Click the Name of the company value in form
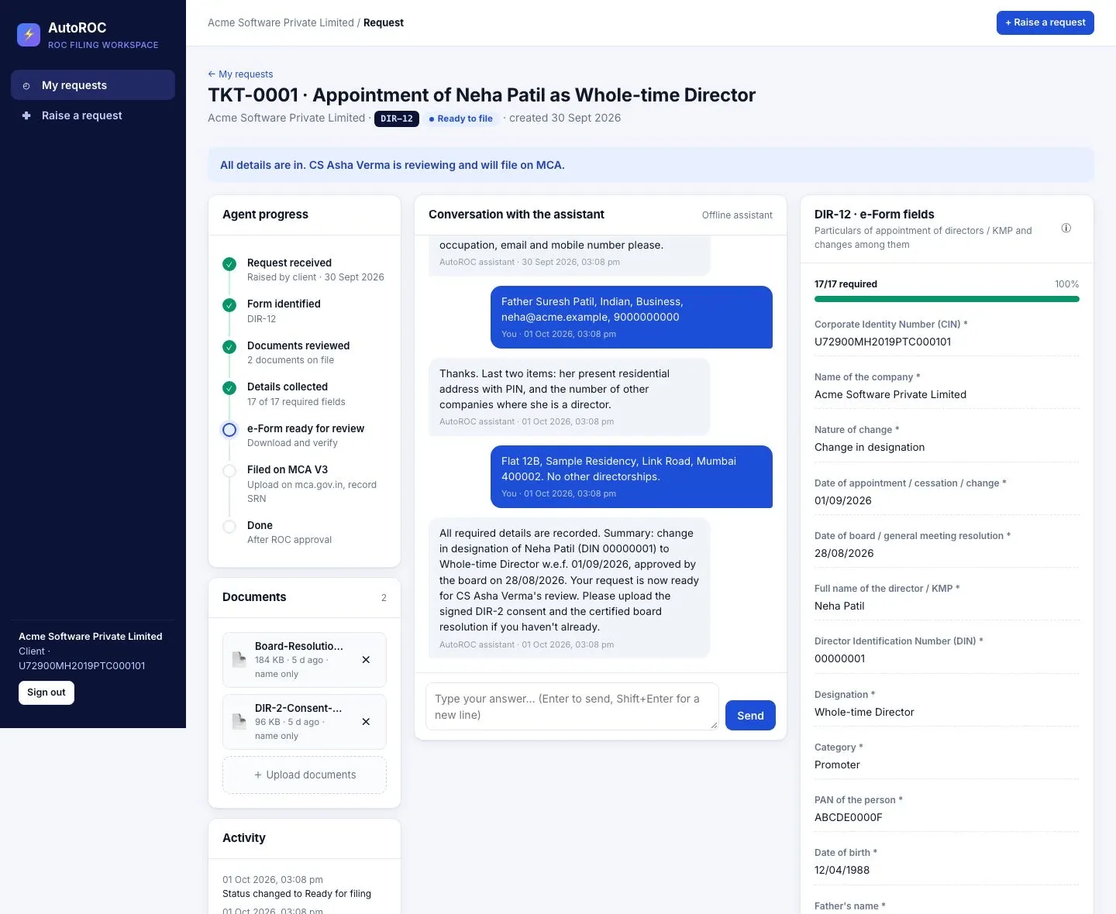 pyautogui.click(x=890, y=394)
